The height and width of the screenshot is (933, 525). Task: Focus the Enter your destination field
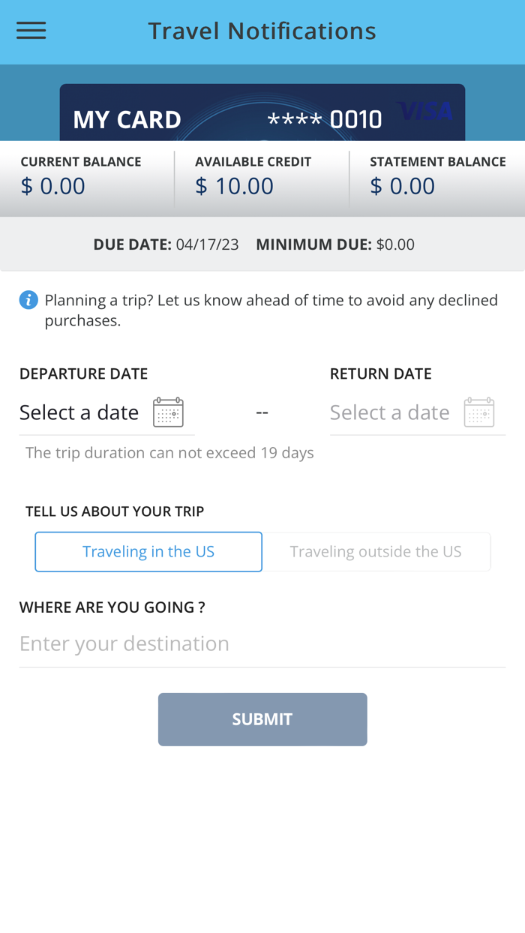point(262,643)
